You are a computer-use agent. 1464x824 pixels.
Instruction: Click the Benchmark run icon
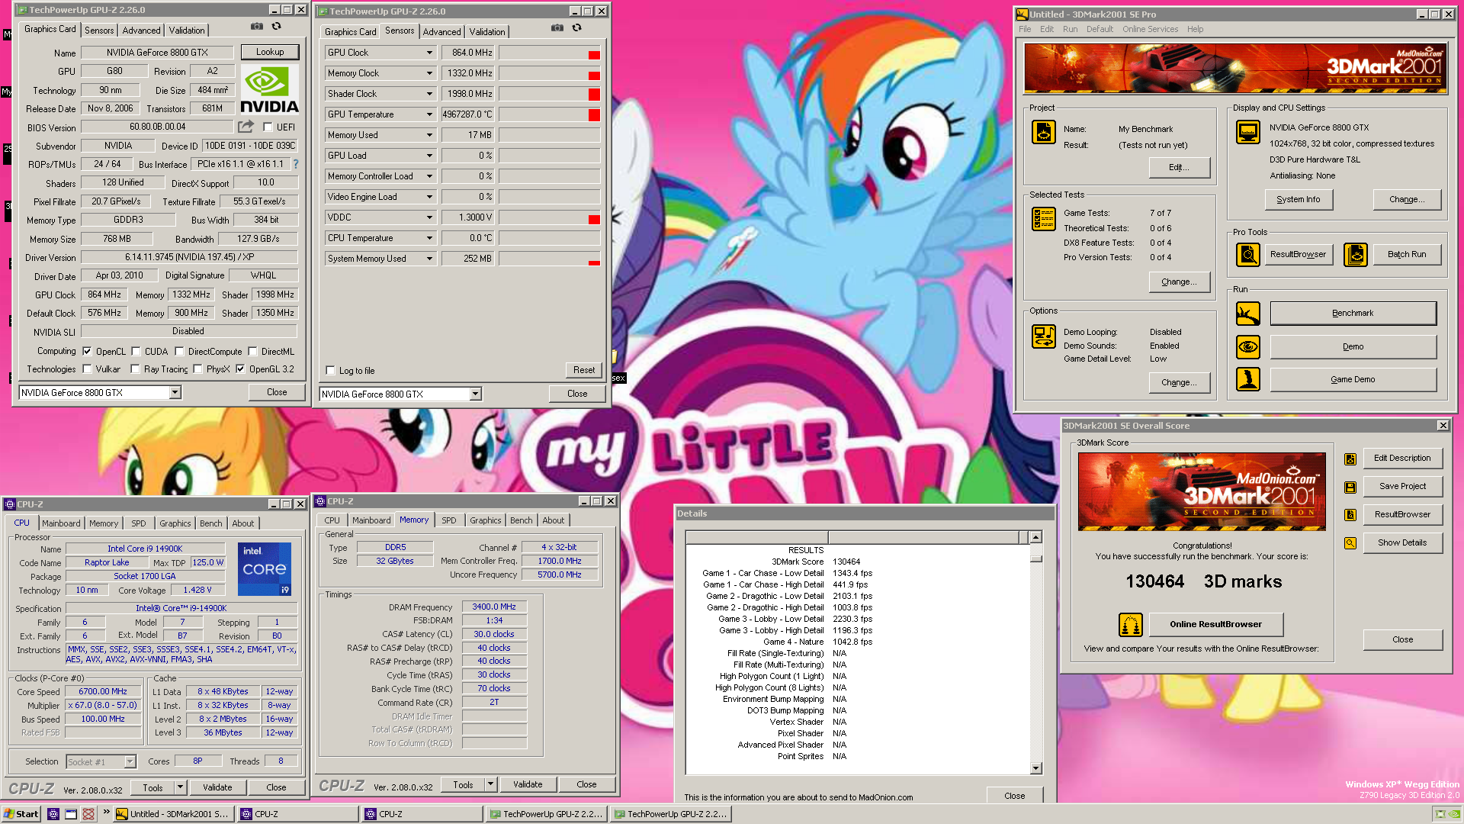pyautogui.click(x=1248, y=314)
